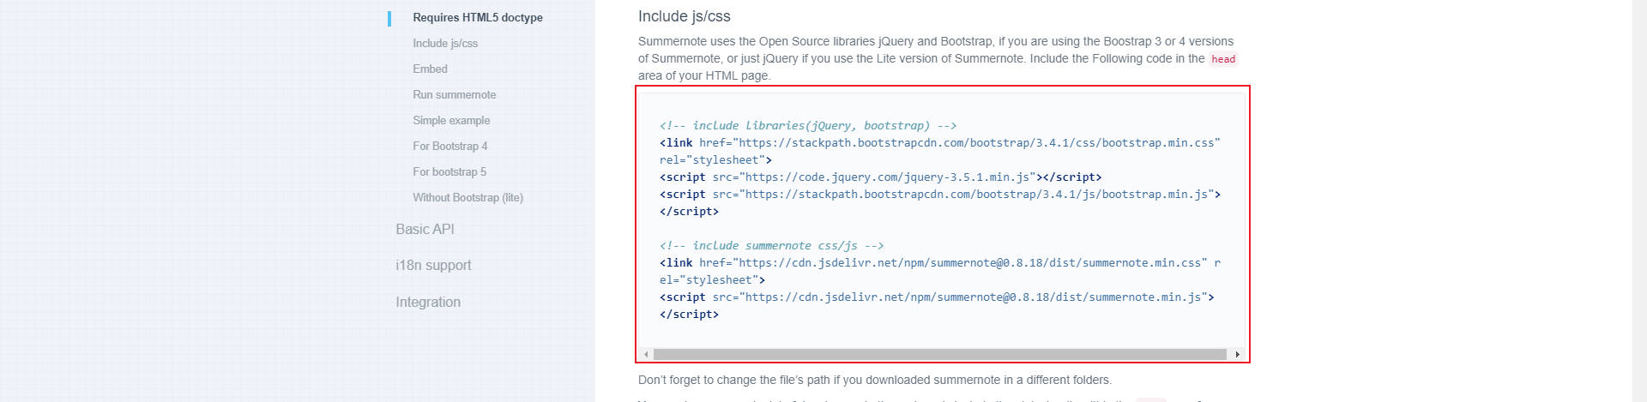Expand the Basic API sidebar section

tap(425, 229)
